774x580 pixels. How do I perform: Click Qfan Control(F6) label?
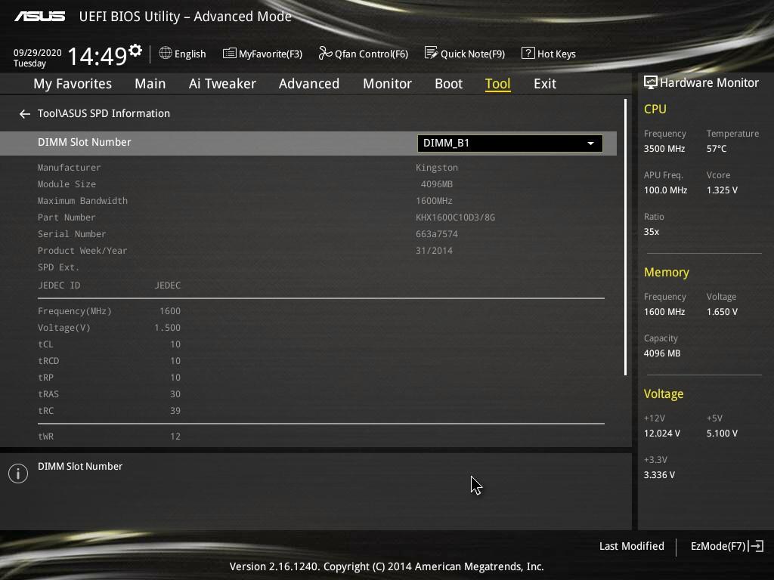point(371,54)
